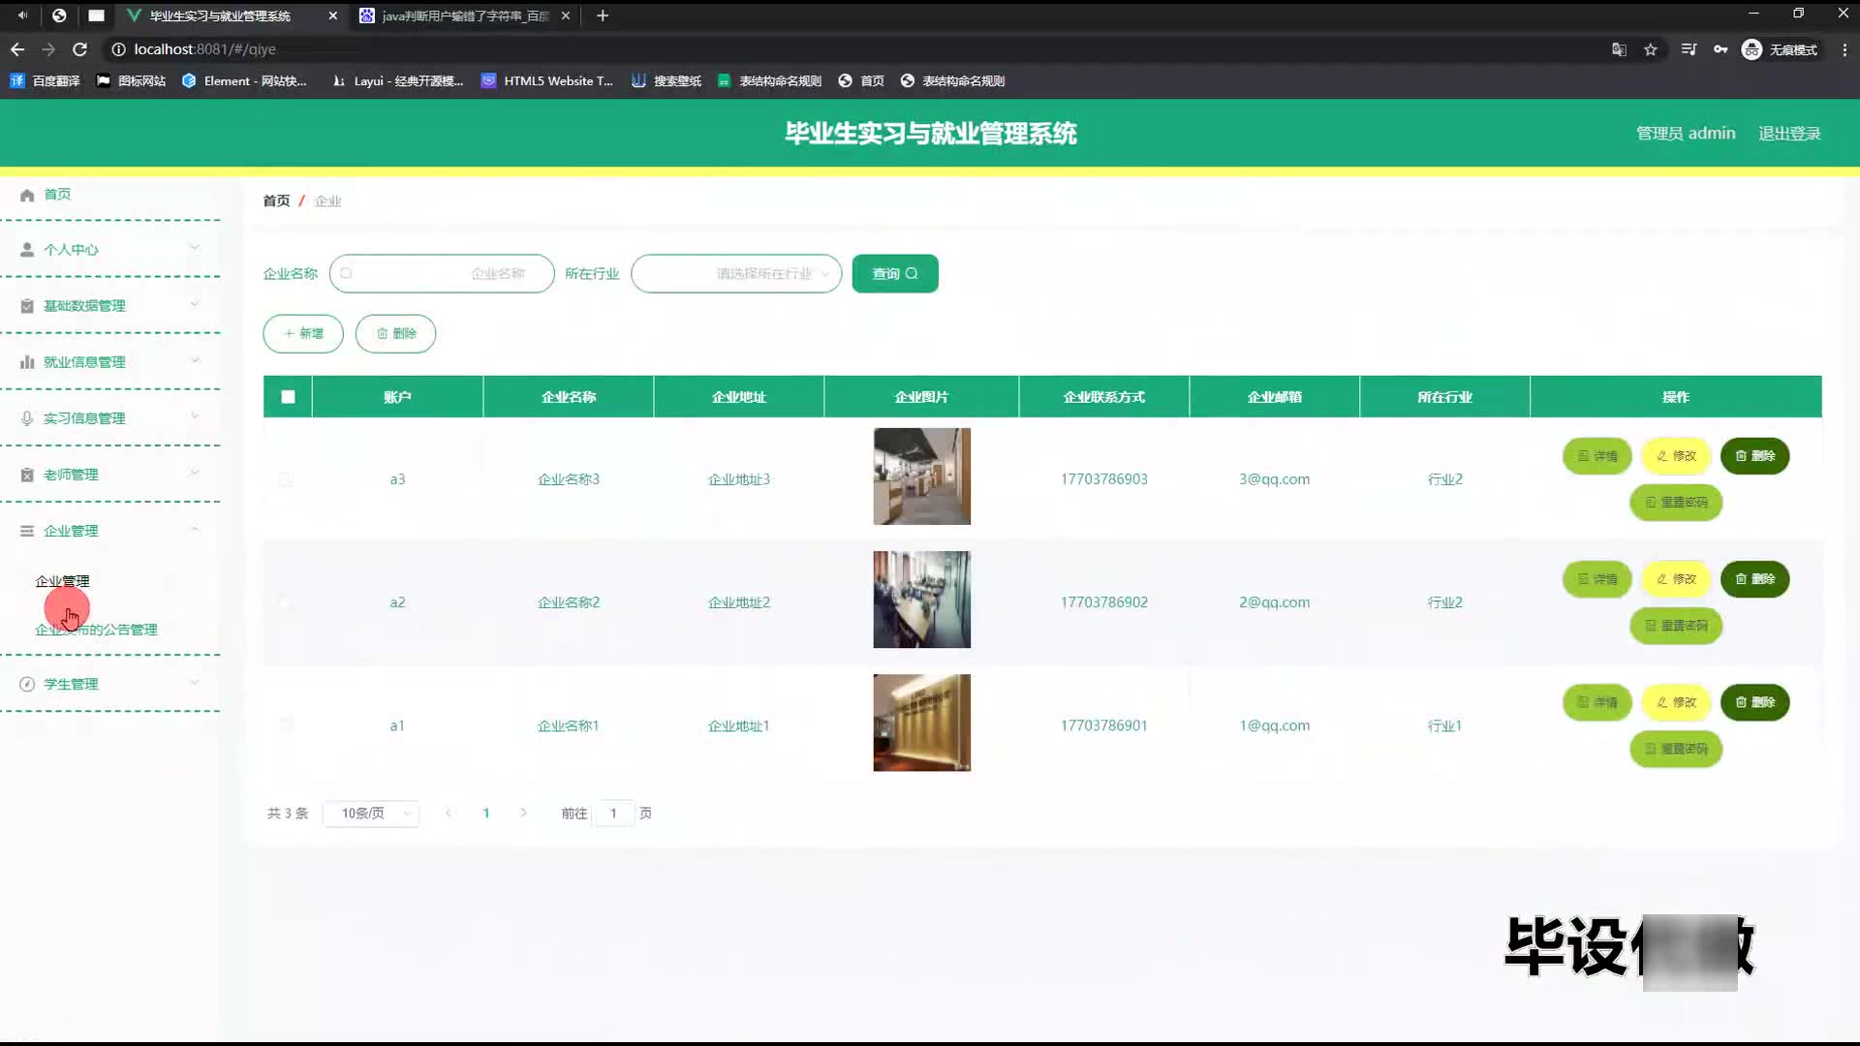
Task: Click the compass icon beside 学生管理
Action: 27,684
